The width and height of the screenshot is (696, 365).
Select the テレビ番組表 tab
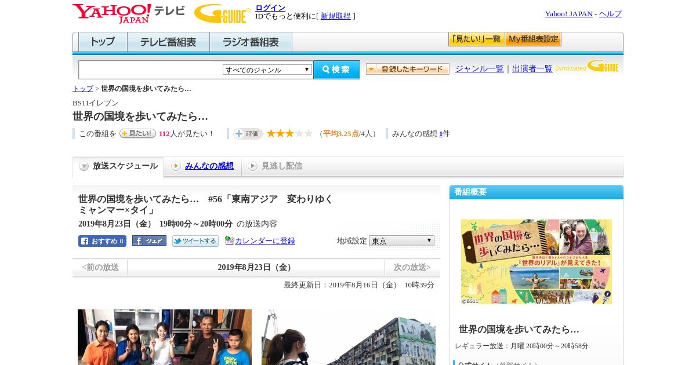click(168, 42)
